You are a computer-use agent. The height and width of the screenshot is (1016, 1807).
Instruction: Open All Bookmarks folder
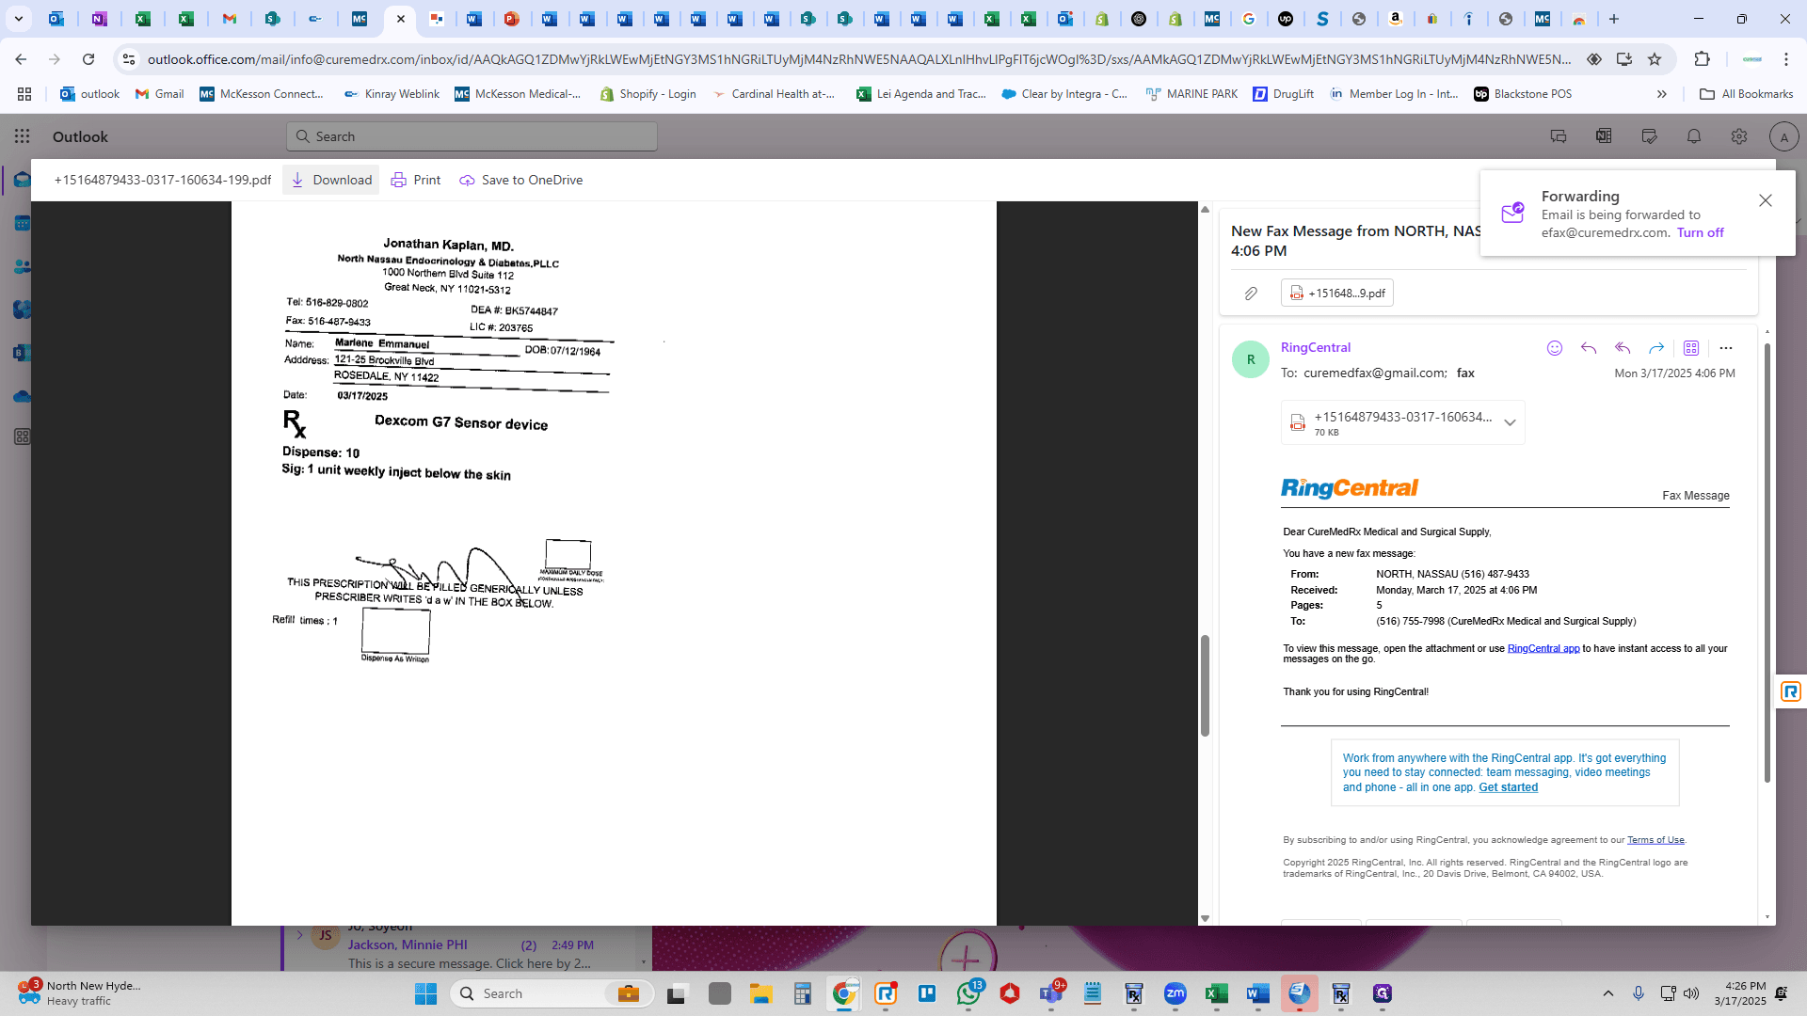pos(1746,94)
